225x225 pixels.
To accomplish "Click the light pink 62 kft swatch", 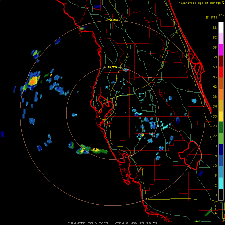I will pos(221,38).
